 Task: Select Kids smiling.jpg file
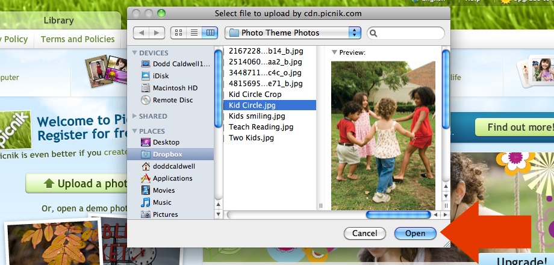[x=257, y=116]
